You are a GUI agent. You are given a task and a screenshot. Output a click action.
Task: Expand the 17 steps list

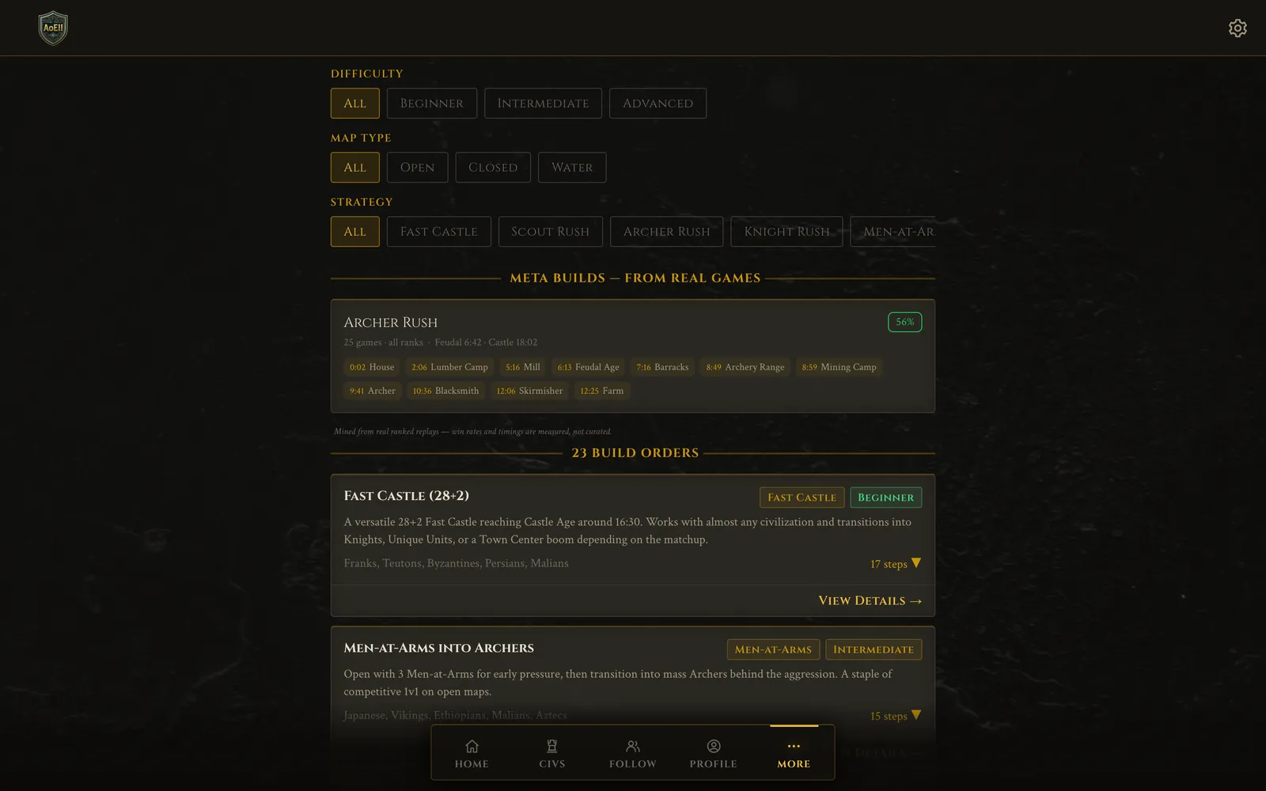896,564
